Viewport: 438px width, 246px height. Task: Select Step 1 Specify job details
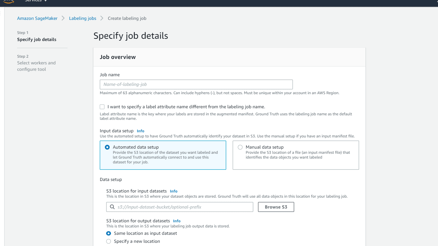click(x=36, y=39)
